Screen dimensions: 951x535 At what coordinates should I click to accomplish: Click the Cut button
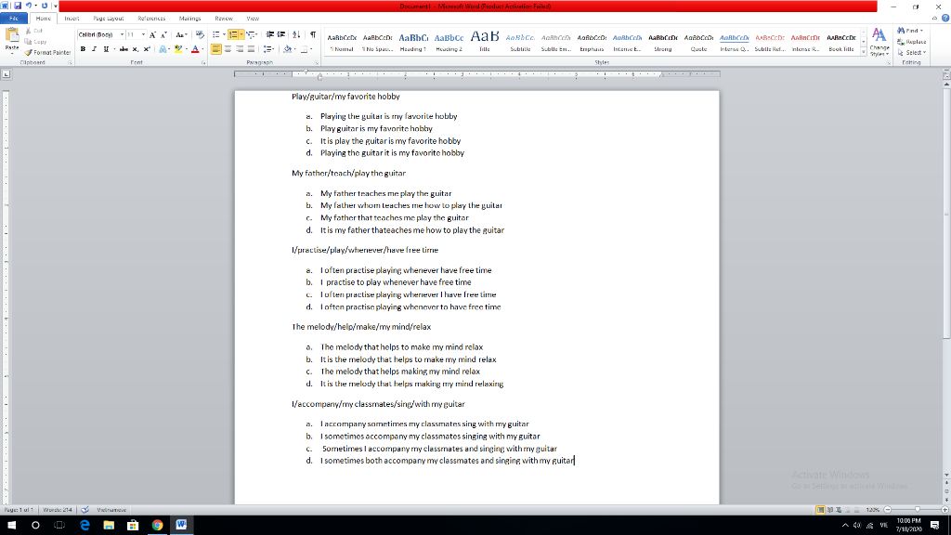coord(34,31)
